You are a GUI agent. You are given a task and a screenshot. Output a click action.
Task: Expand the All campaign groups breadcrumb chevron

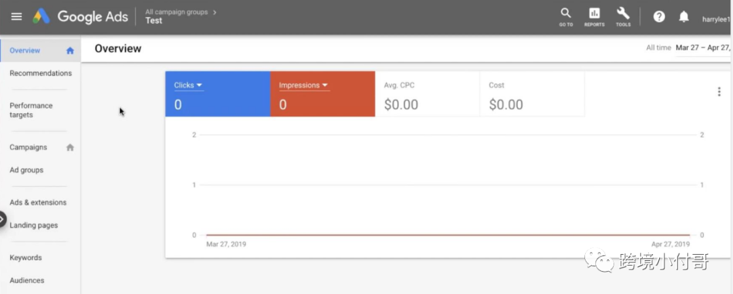tap(215, 12)
